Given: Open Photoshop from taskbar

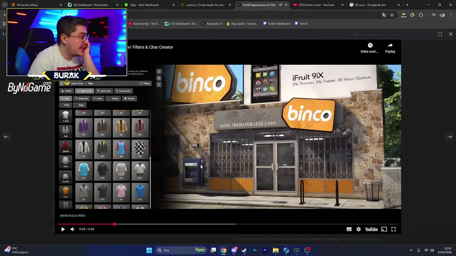Looking at the screenshot, I should (255, 250).
